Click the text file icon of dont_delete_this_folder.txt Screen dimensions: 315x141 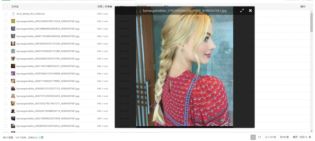tap(13, 14)
